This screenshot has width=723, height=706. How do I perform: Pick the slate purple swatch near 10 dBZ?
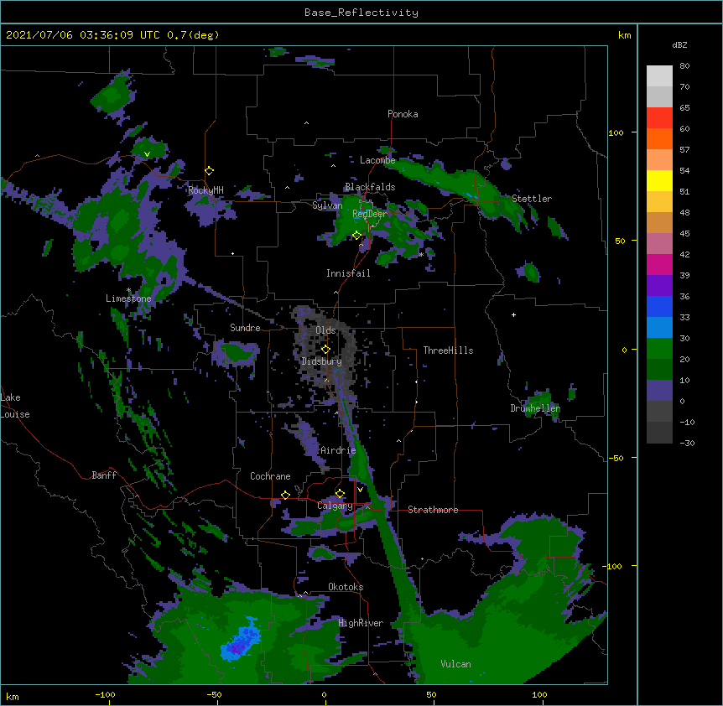[659, 391]
